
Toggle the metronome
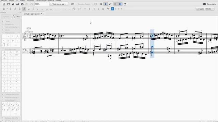tap(125, 4)
